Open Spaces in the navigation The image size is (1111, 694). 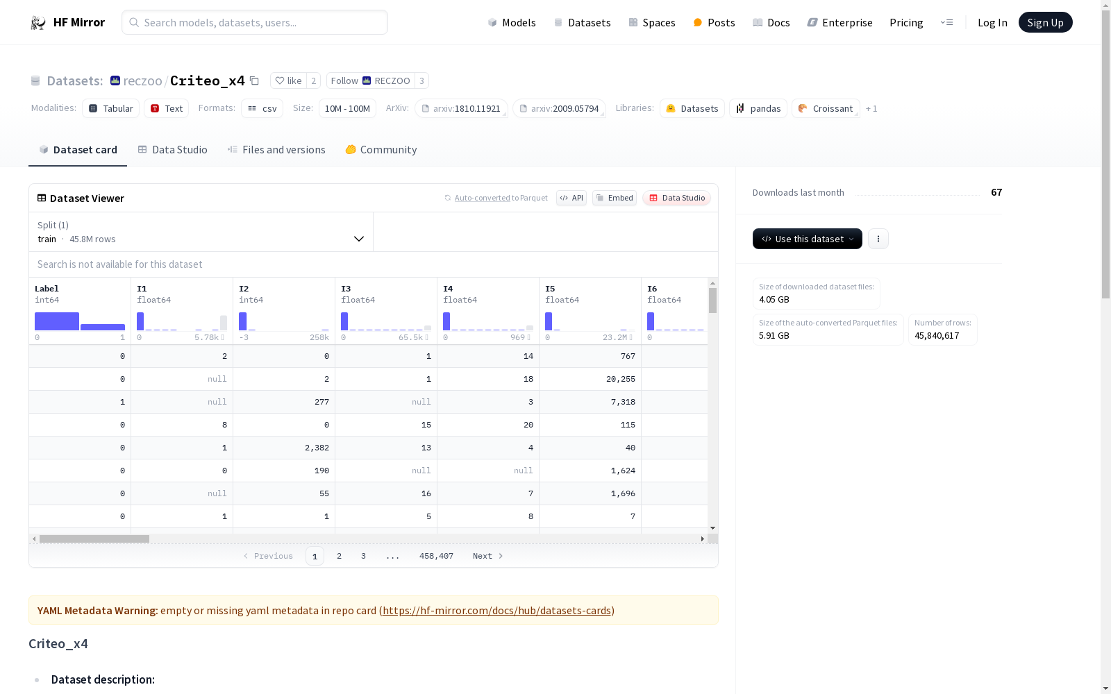tap(652, 22)
